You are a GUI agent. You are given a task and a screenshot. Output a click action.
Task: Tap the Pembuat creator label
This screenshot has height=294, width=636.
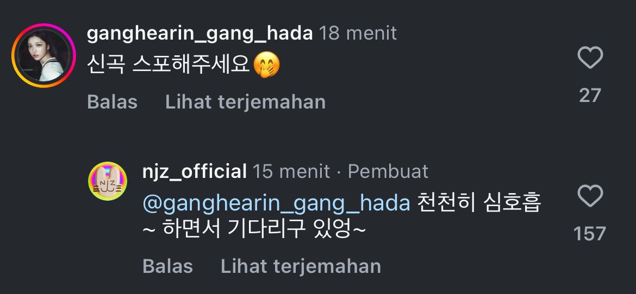(388, 171)
